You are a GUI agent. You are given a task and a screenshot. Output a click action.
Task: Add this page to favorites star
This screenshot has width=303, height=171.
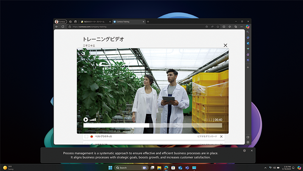click(218, 27)
